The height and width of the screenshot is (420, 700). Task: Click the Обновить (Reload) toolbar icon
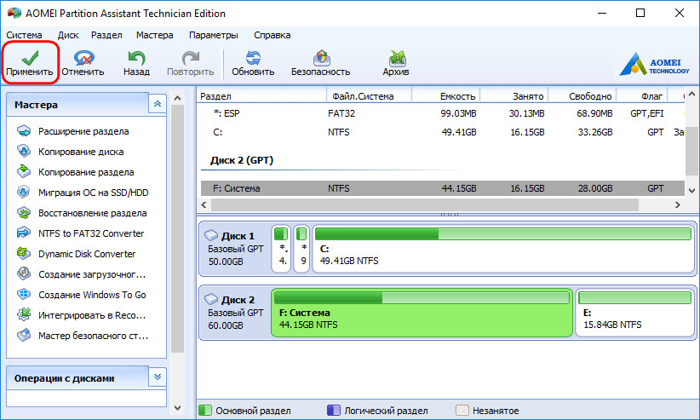pyautogui.click(x=253, y=58)
